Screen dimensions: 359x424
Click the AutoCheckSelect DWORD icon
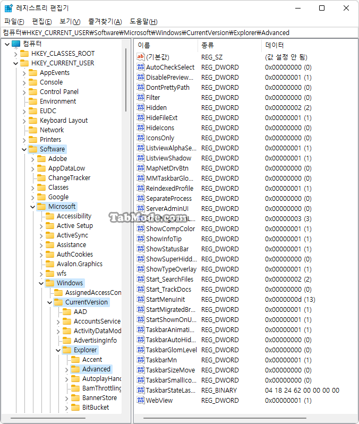[141, 67]
